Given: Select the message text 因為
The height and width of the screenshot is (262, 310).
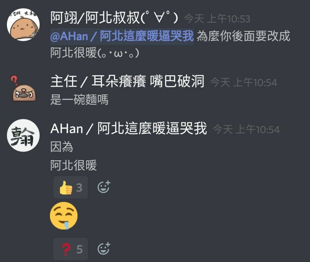Looking at the screenshot, I should pos(62,147).
